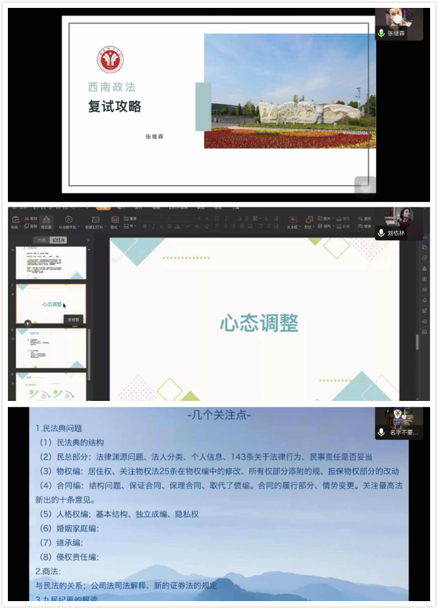This screenshot has height=609, width=438.
Task: Click the play icon on selected slide thumbnail
Action: (28, 323)
